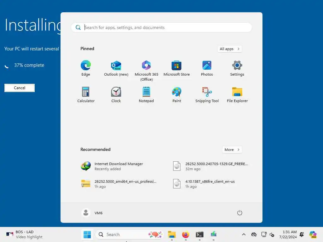The image size is (323, 242).
Task: Click the muted volume tray icon
Action: tap(272, 234)
